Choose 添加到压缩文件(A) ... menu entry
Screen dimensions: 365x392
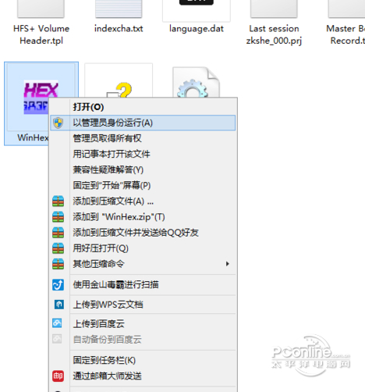(x=143, y=201)
